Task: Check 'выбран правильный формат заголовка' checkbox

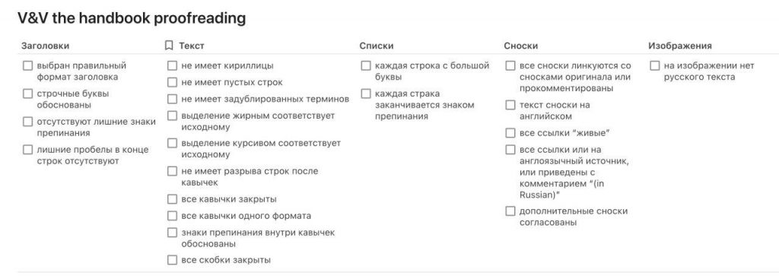Action: (x=28, y=66)
